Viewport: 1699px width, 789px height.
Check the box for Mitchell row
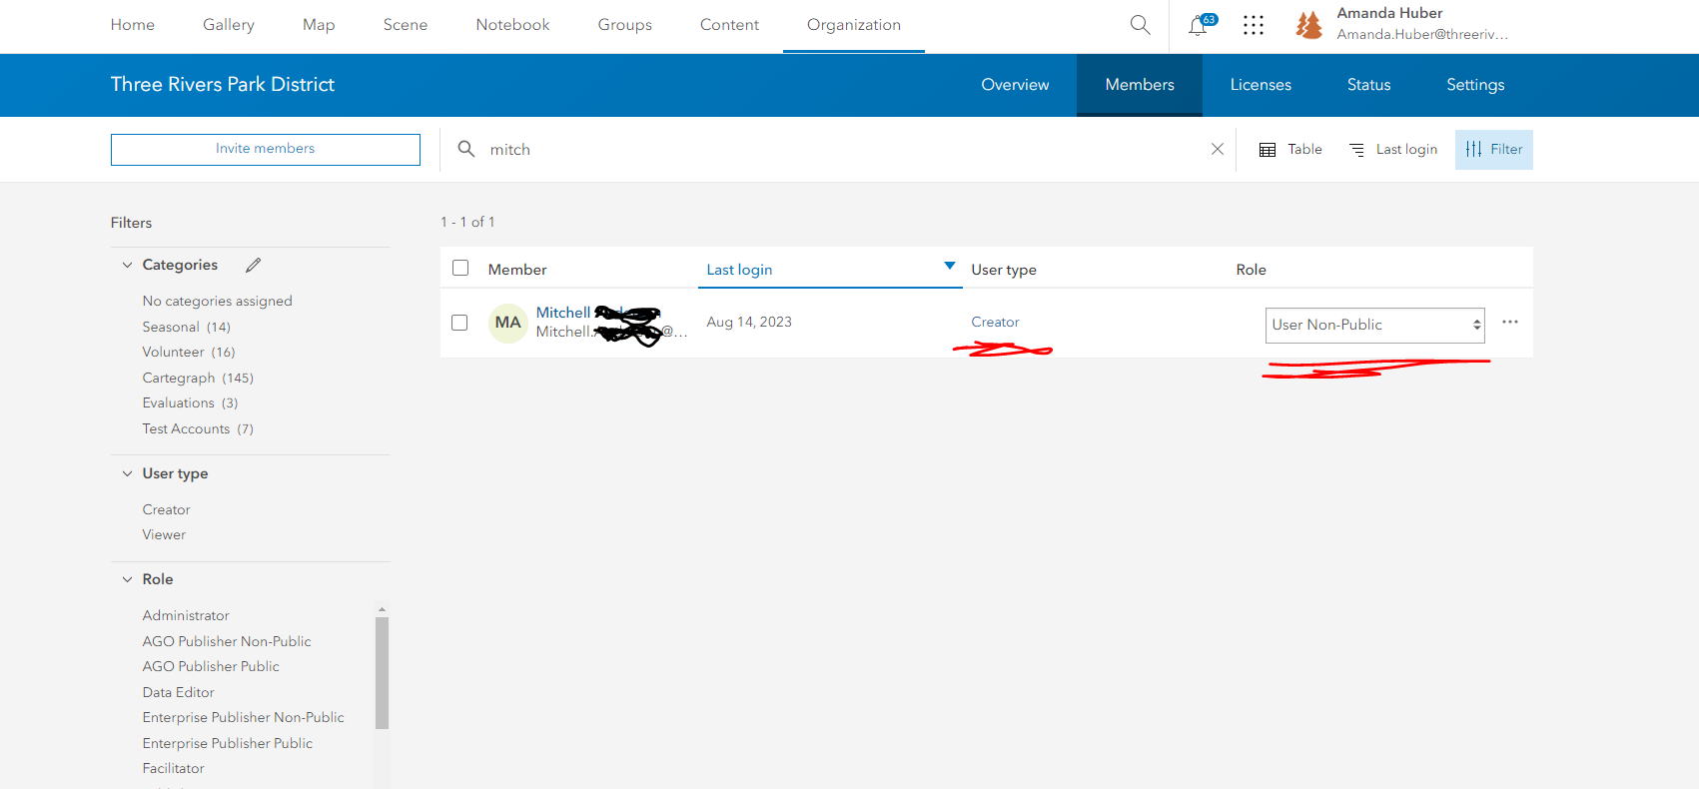tap(459, 323)
